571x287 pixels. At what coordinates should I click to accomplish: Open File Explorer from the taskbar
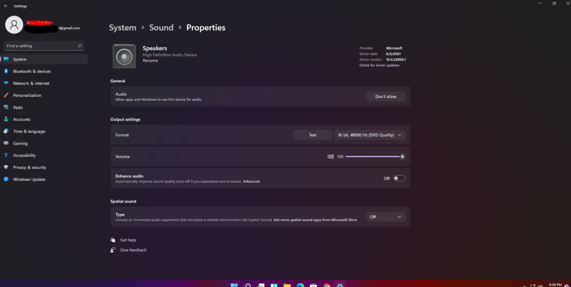[x=287, y=285]
